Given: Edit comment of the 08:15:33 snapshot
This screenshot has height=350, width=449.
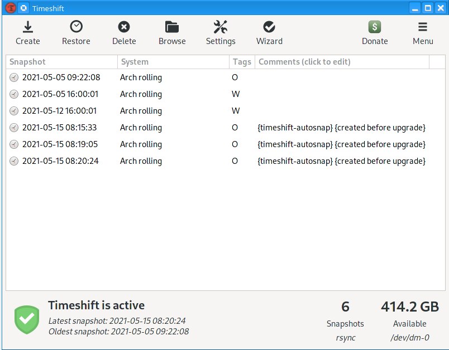Looking at the screenshot, I should click(341, 128).
